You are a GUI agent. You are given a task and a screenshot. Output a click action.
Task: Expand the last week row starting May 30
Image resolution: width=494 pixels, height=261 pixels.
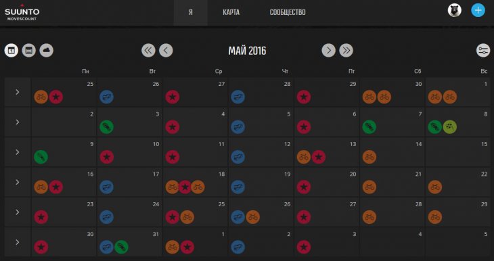coord(18,242)
